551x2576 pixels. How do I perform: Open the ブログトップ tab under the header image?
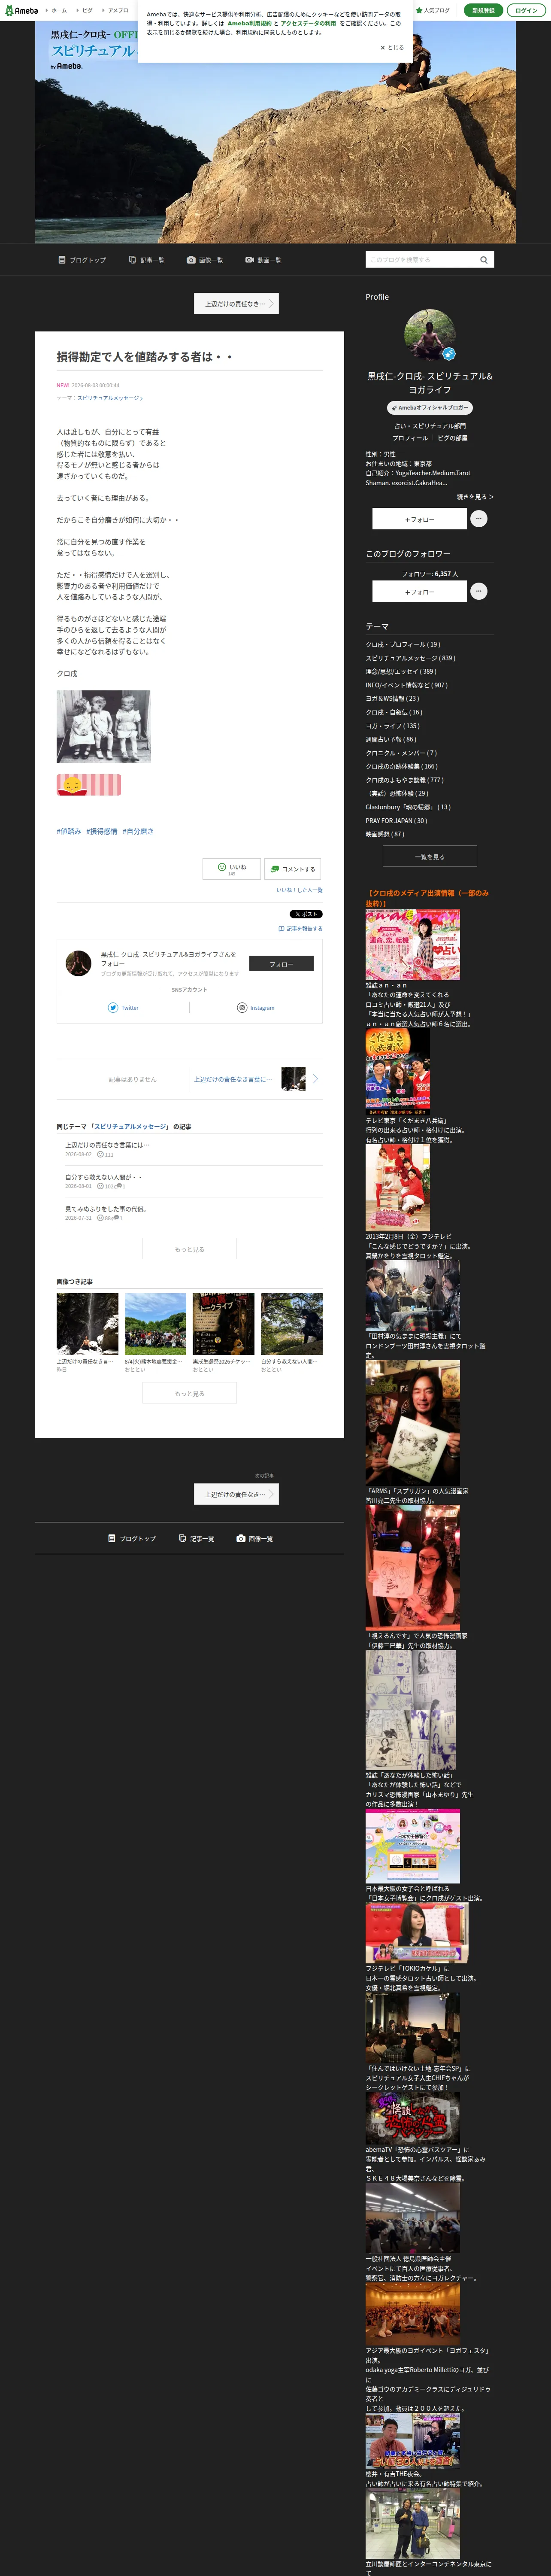82,260
